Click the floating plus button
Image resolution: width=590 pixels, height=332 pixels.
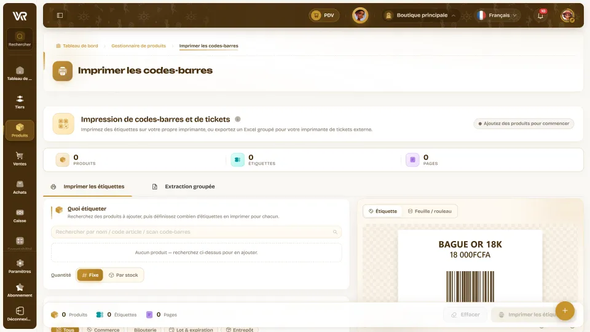(565, 310)
